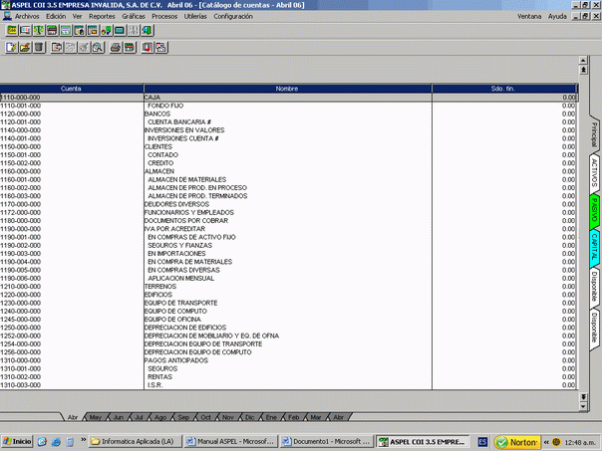Open the Archivos menu
The height and width of the screenshot is (451, 602).
[x=27, y=16]
